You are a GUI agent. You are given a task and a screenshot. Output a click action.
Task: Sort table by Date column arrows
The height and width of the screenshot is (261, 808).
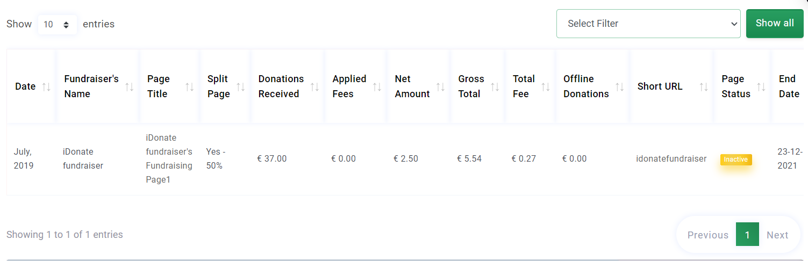[x=46, y=86]
